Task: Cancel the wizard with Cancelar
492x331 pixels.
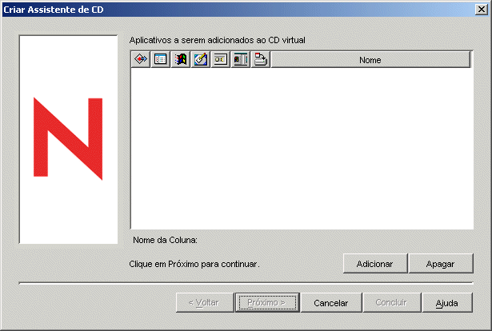Action: coord(331,302)
